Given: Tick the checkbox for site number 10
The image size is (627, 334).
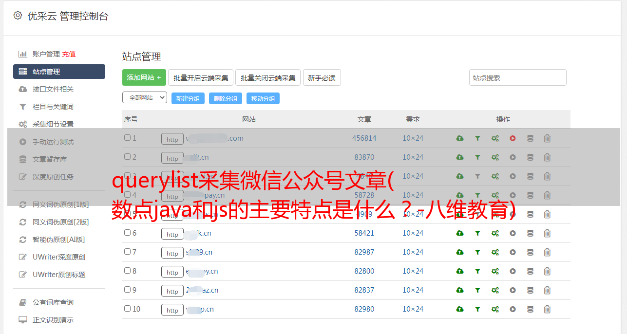Looking at the screenshot, I should 127,309.
